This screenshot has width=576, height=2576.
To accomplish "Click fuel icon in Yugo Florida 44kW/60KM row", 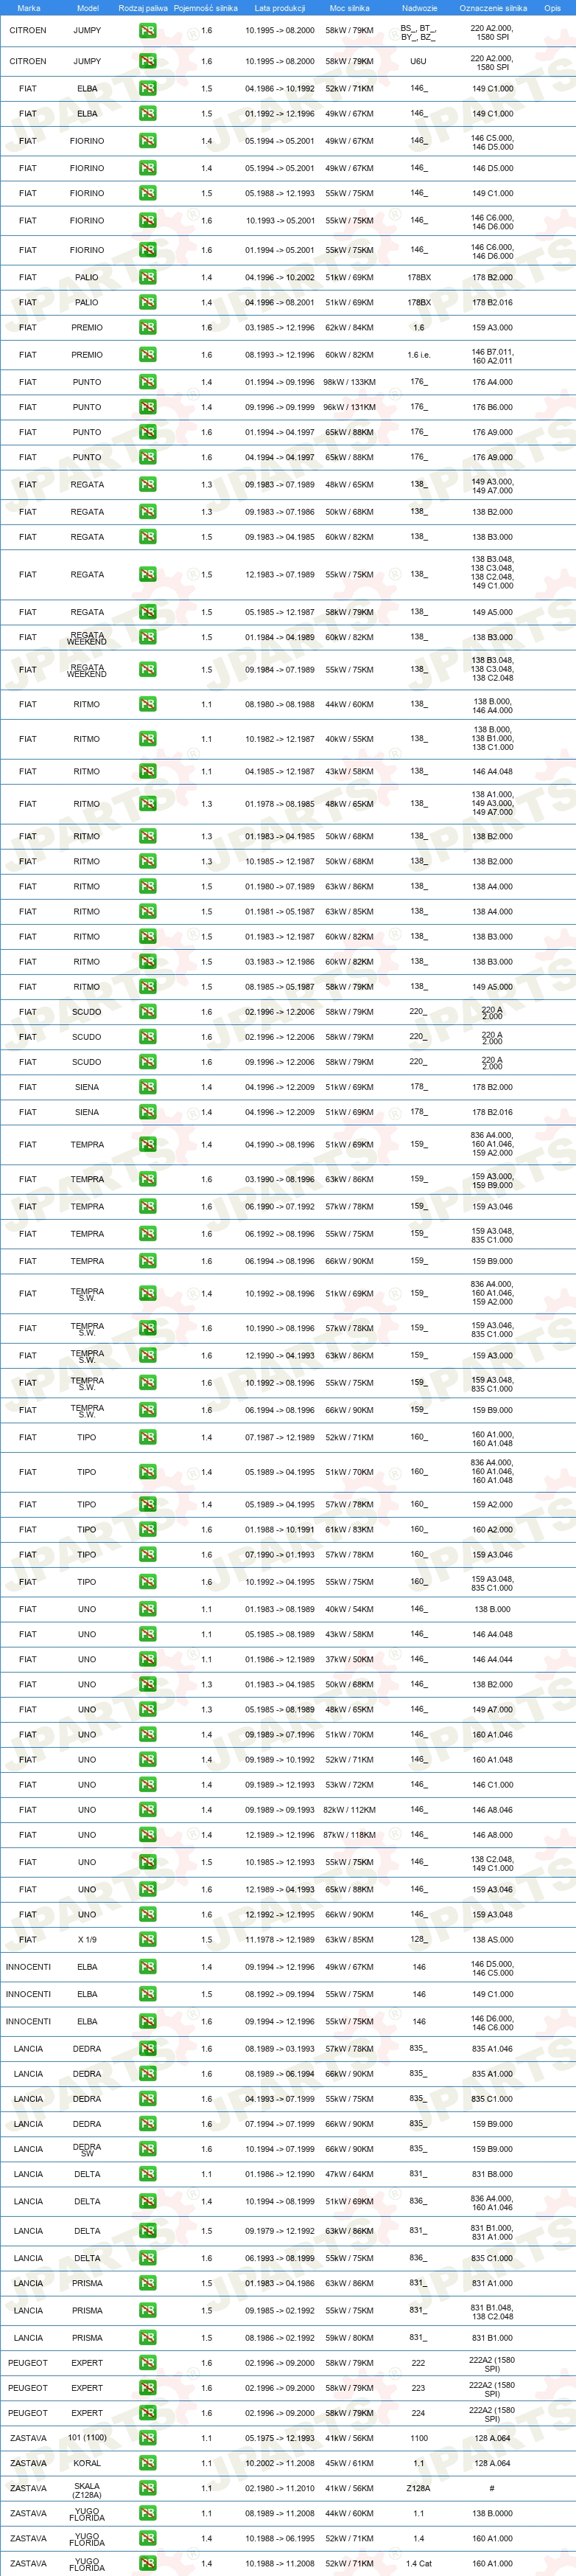I will pyautogui.click(x=148, y=2513).
